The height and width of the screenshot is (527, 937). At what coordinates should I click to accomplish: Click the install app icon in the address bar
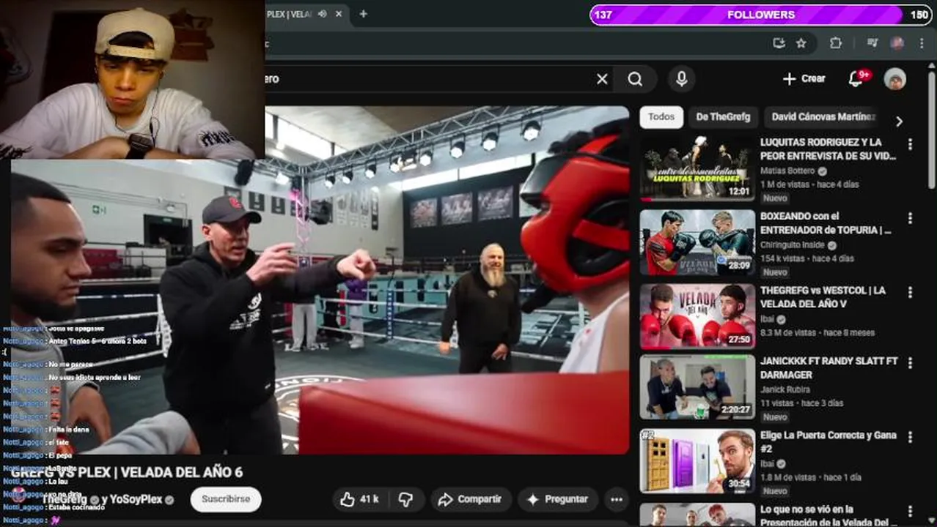tap(779, 43)
